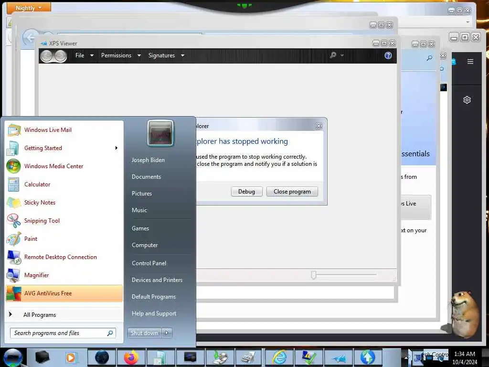Screen dimensions: 489x367
Task: Launch the Snipping Tool
Action: pos(64,220)
